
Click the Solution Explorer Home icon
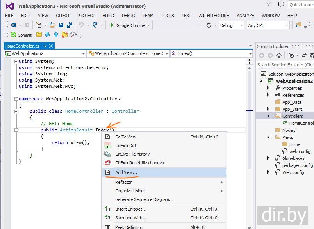(279, 55)
